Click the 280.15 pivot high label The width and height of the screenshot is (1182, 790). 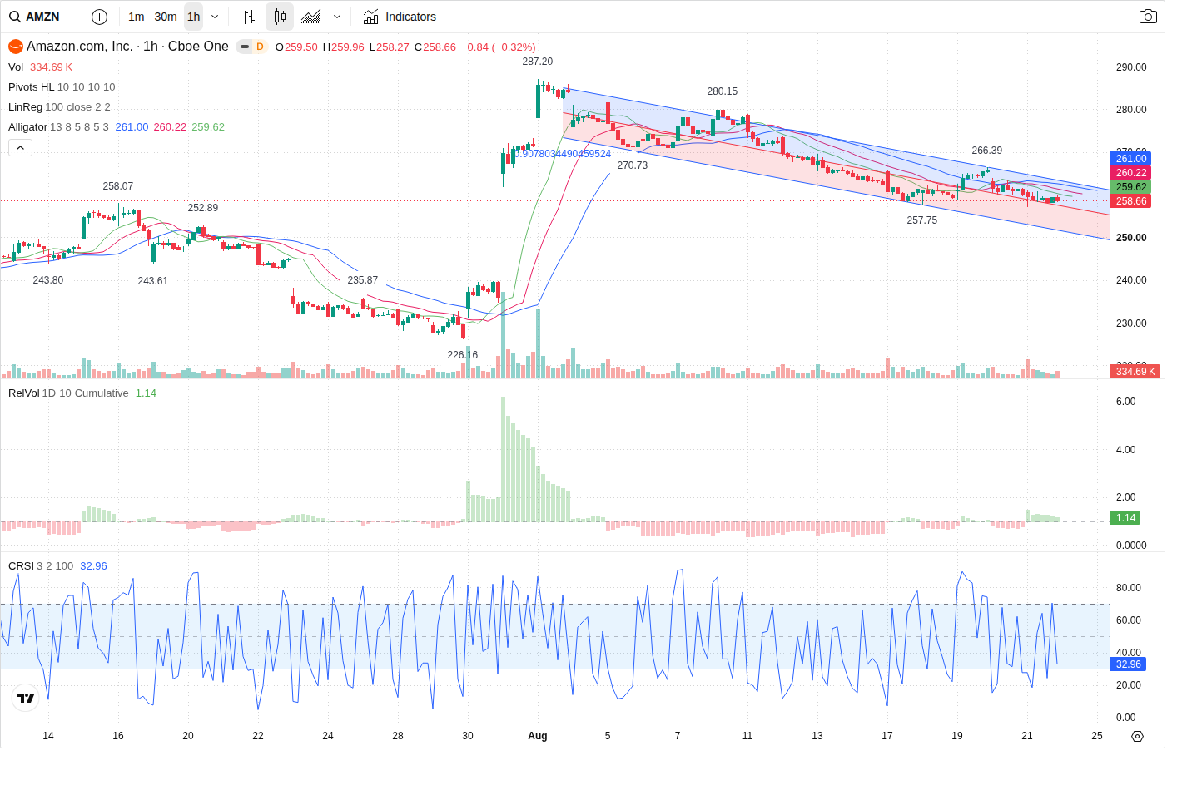pos(723,91)
